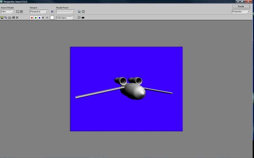This screenshot has height=158, width=254.
Task: Toggle the alpha channel display
Action: (43, 18)
